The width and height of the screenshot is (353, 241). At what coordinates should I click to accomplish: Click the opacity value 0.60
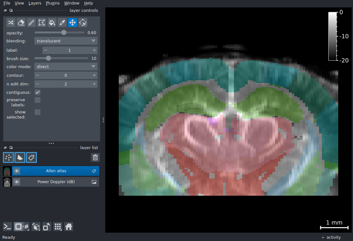[x=92, y=33]
